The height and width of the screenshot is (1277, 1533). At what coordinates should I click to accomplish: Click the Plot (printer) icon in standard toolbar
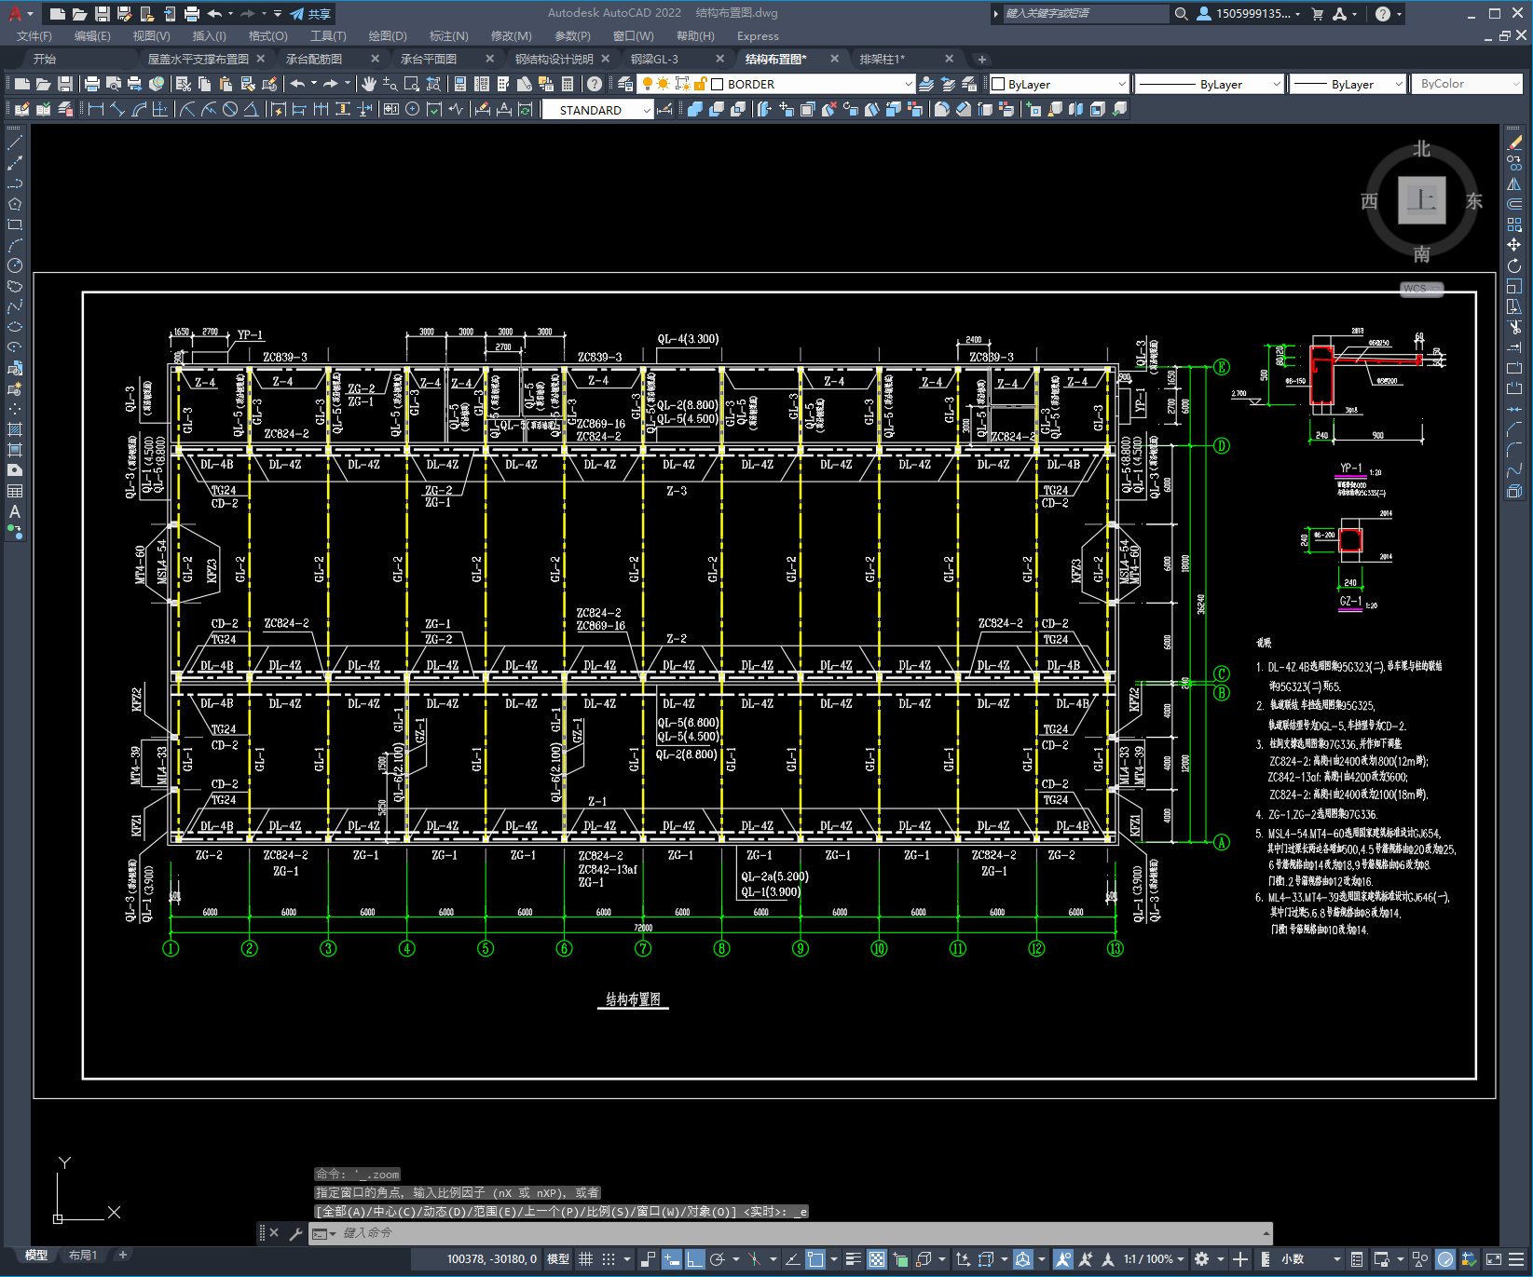point(92,84)
